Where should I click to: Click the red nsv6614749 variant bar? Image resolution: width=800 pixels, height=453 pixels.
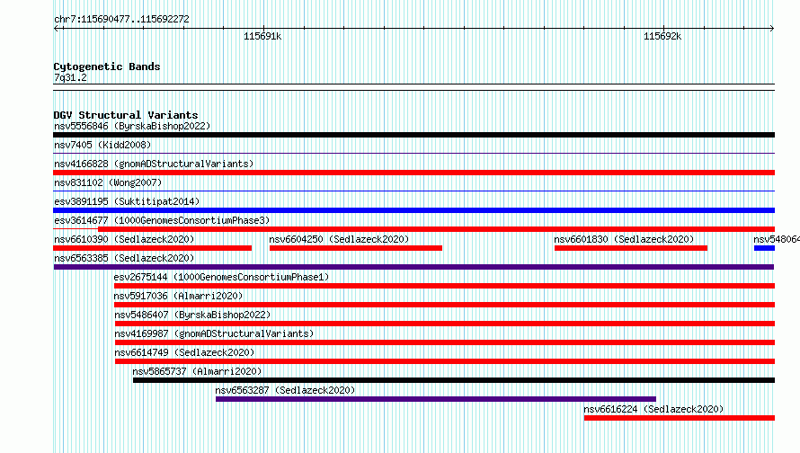(x=445, y=361)
